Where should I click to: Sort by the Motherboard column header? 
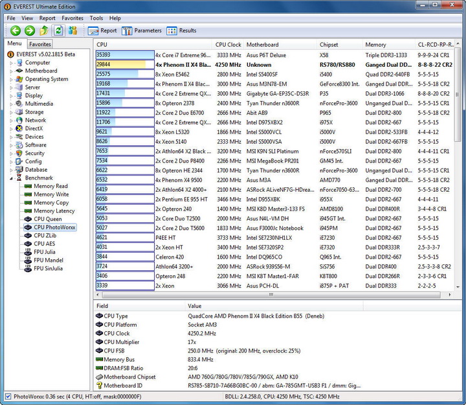280,45
